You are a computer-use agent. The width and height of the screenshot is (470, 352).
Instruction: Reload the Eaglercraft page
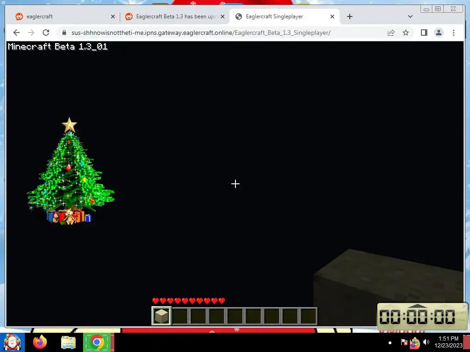[x=46, y=33]
